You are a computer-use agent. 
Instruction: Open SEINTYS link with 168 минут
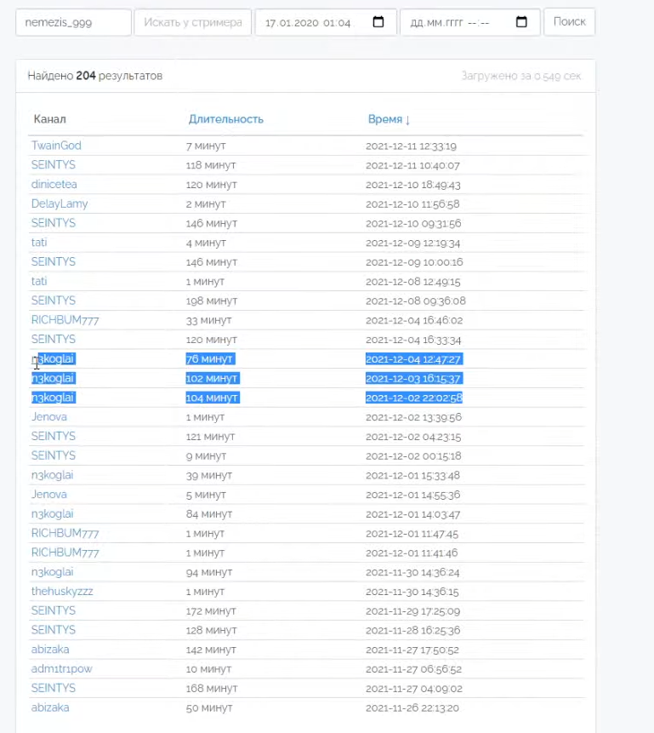pyautogui.click(x=54, y=688)
